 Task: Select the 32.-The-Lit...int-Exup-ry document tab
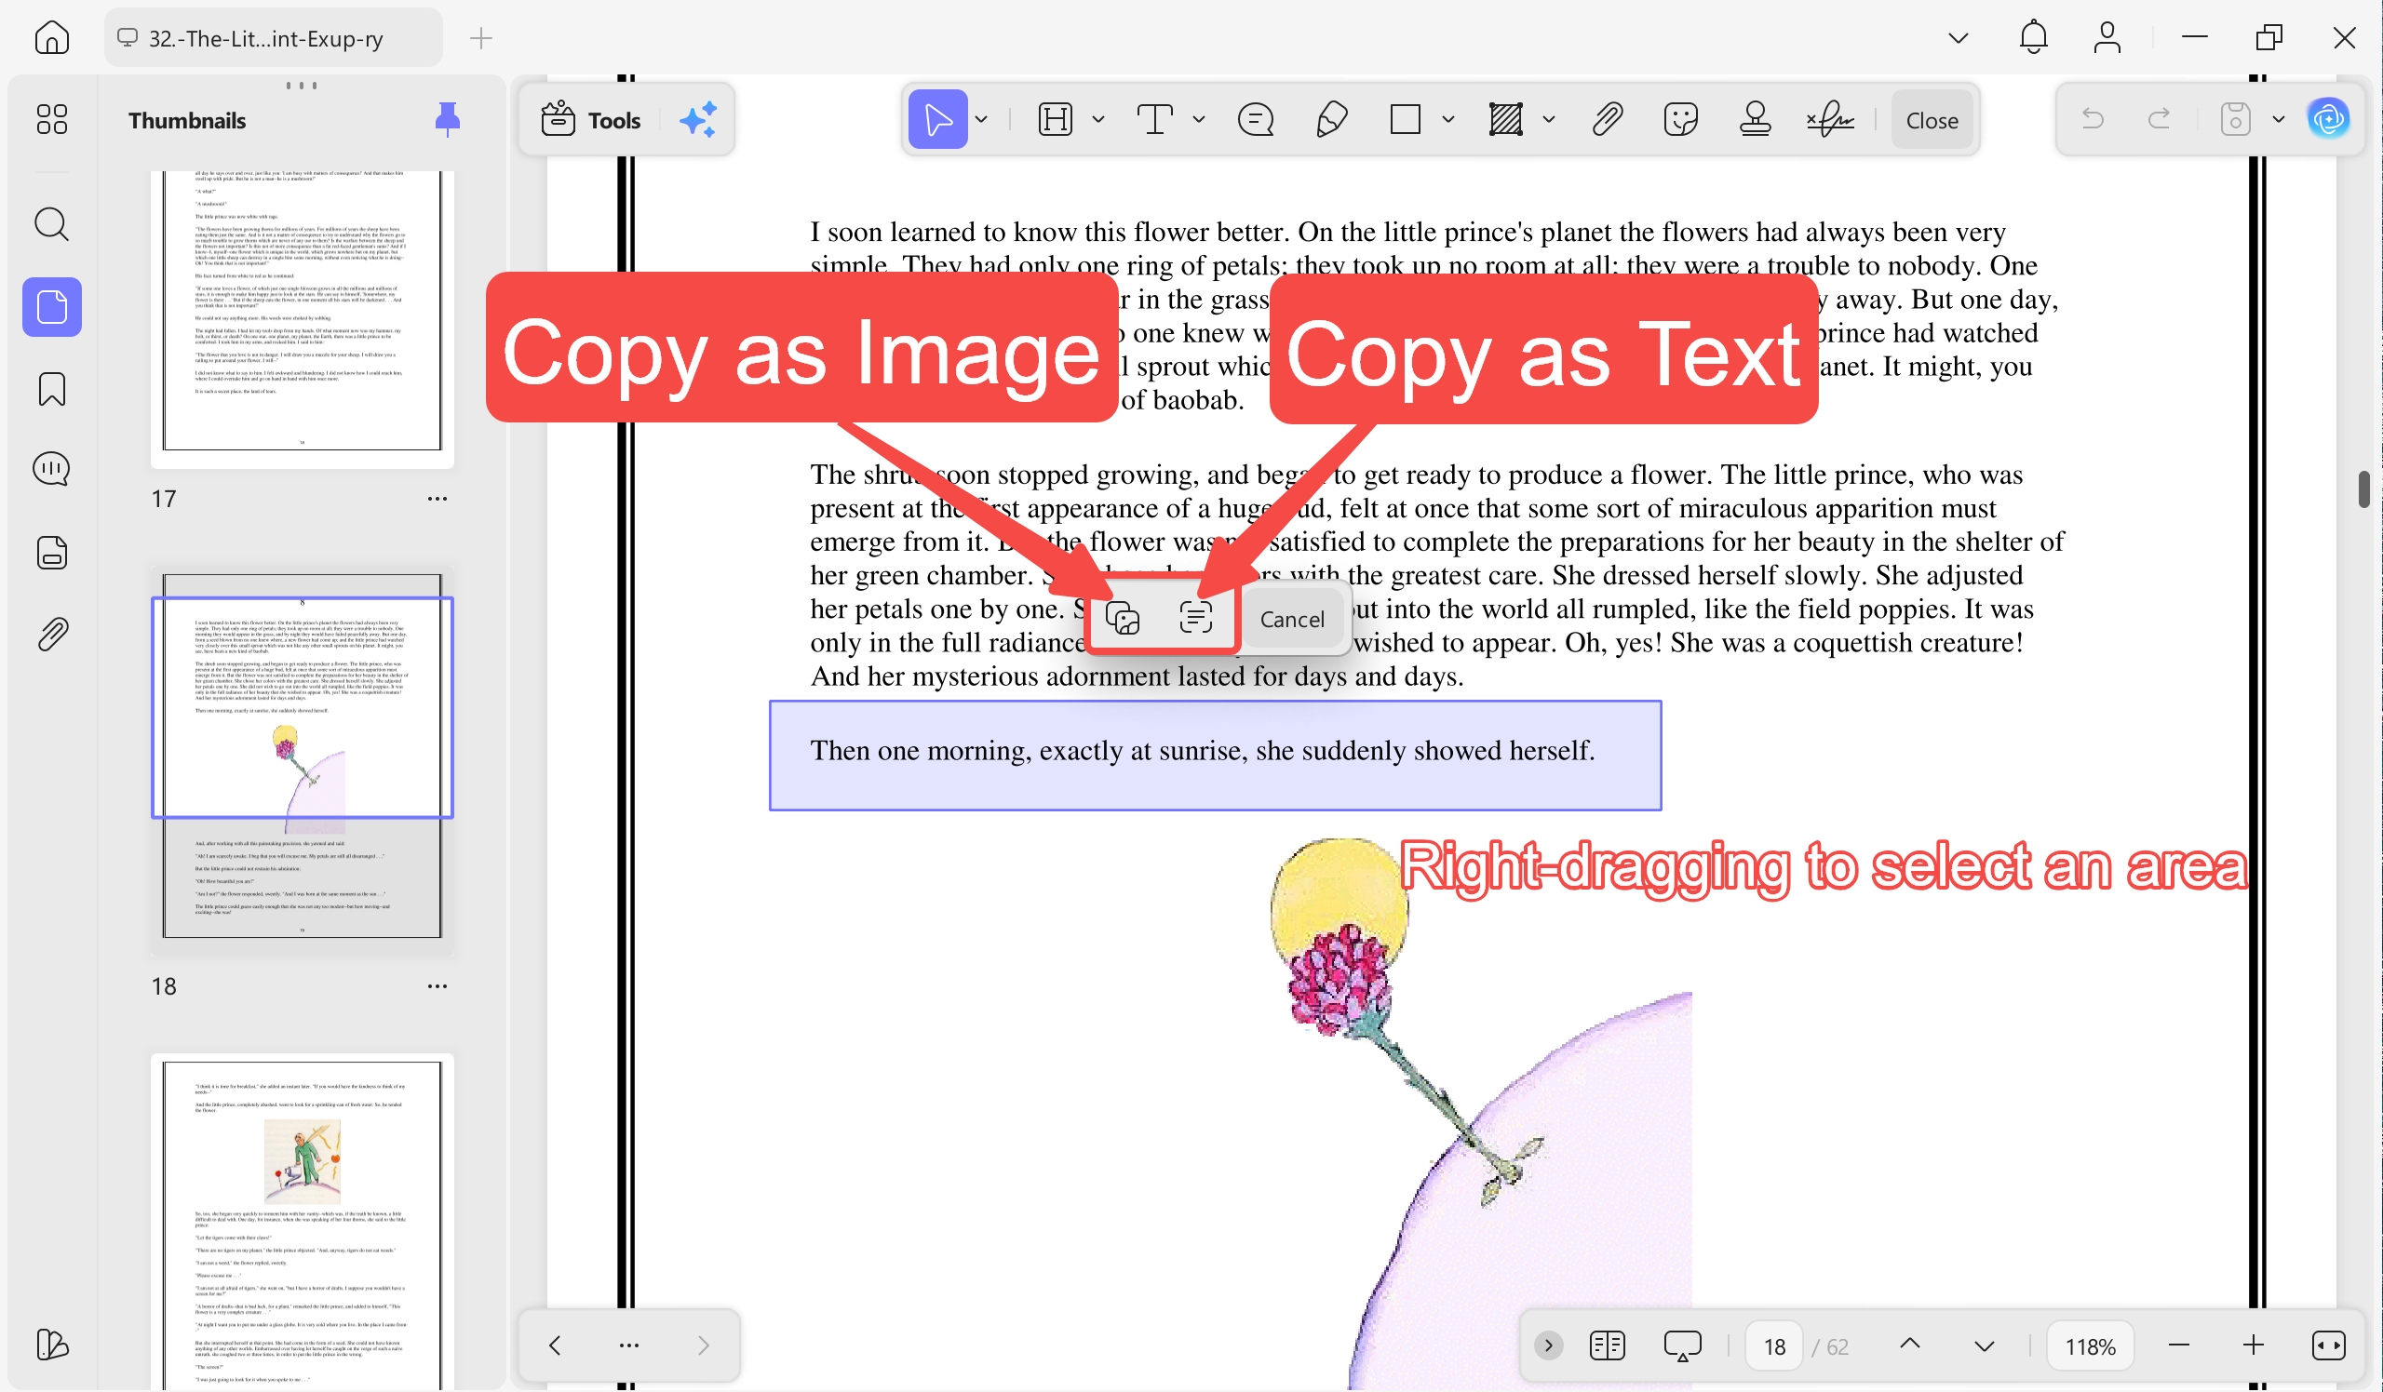[x=273, y=38]
